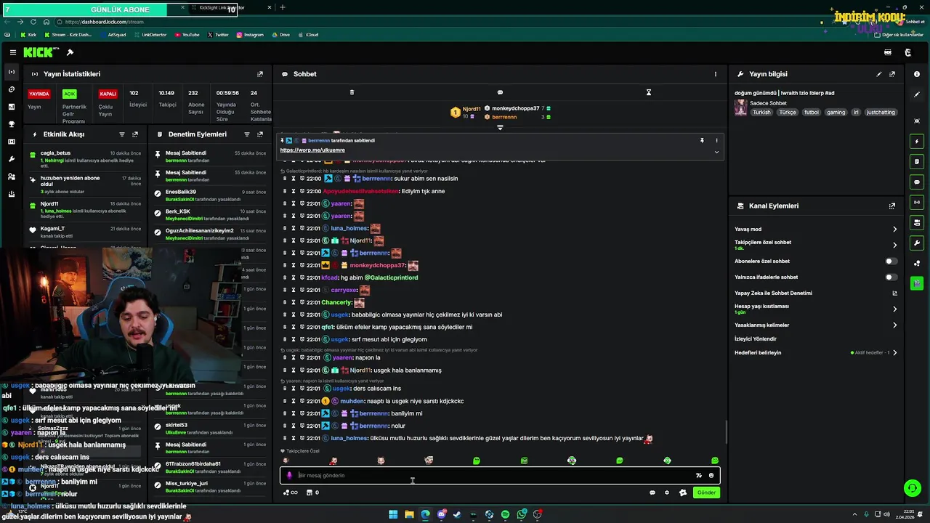This screenshot has width=930, height=523.
Task: Open Spotify from the Windows taskbar
Action: point(506,514)
